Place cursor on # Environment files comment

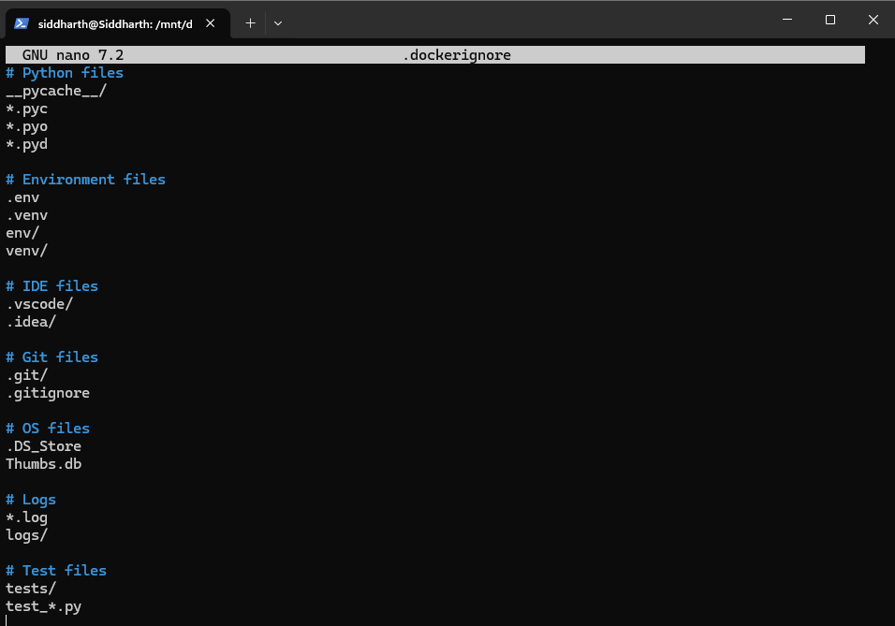85,180
